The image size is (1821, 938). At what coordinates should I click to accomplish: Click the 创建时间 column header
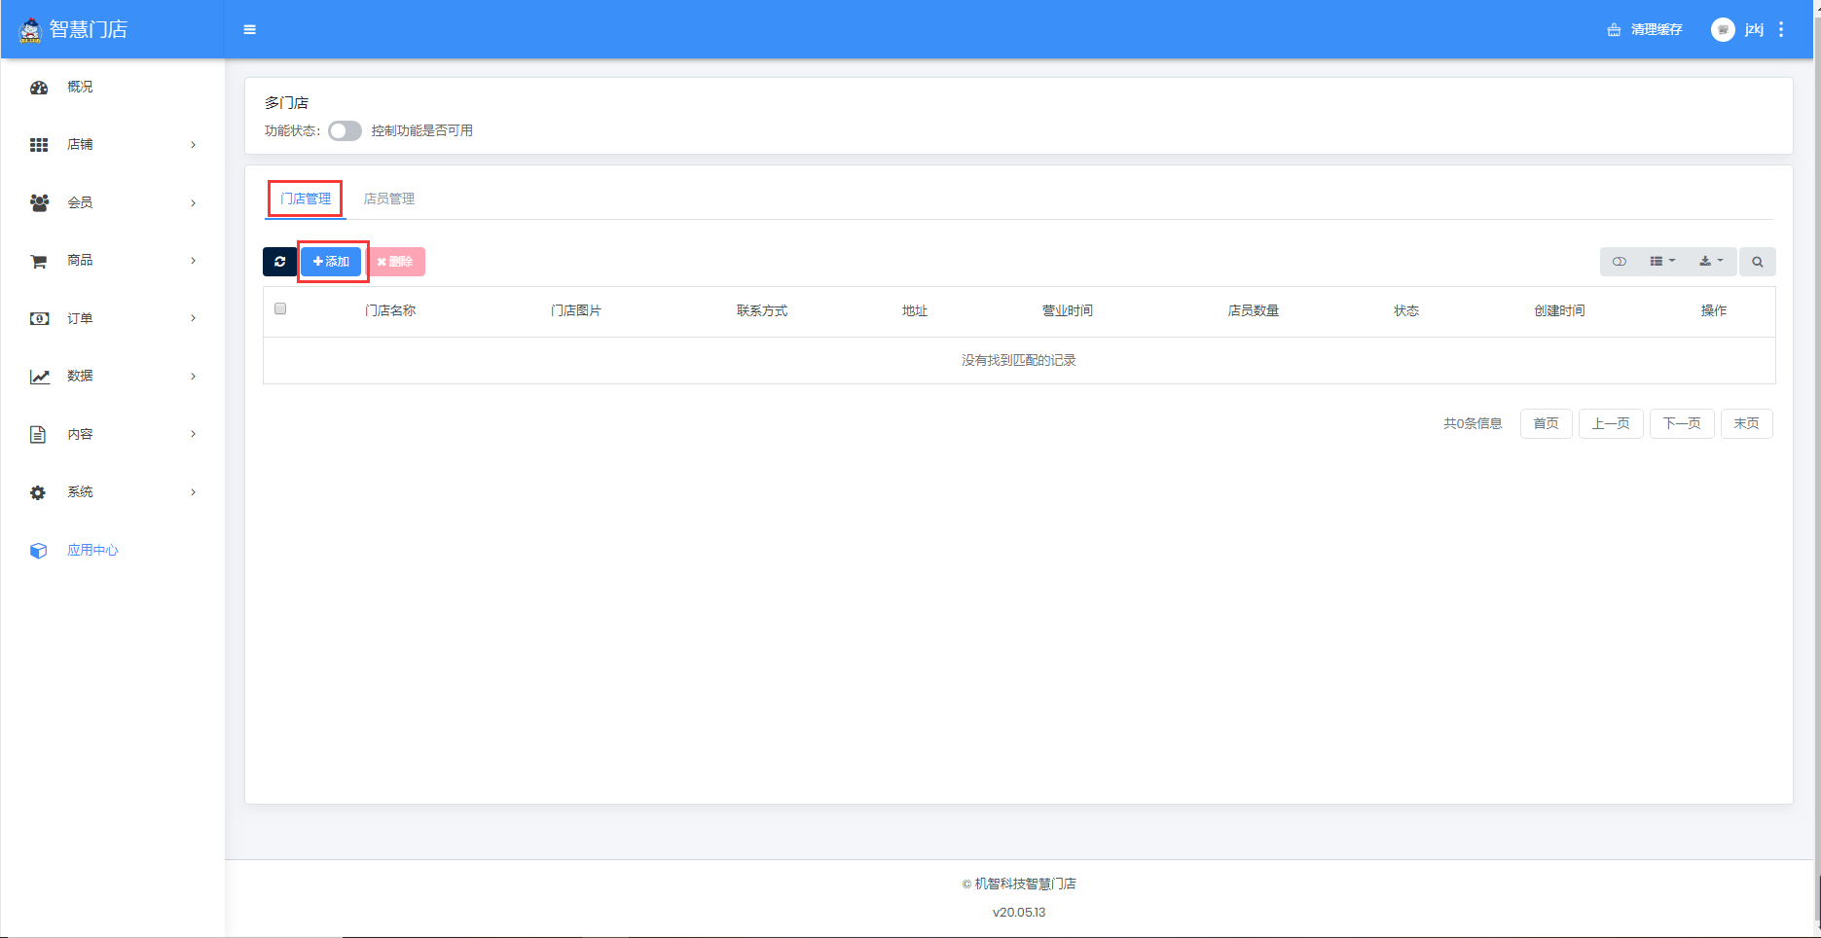click(1560, 310)
